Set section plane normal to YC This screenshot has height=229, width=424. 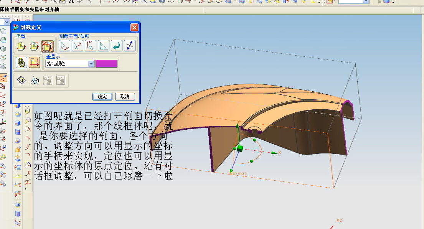pos(78,46)
